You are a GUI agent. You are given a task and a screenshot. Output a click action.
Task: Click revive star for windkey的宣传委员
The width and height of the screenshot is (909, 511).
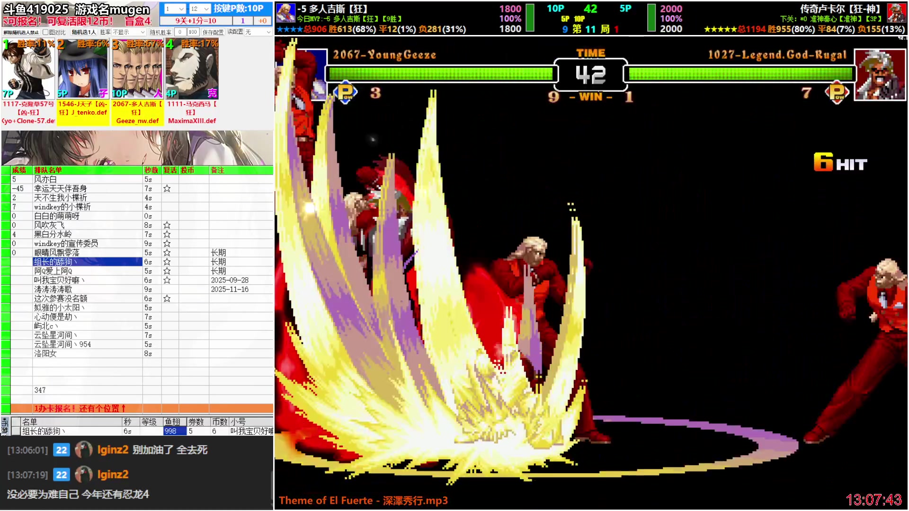167,244
